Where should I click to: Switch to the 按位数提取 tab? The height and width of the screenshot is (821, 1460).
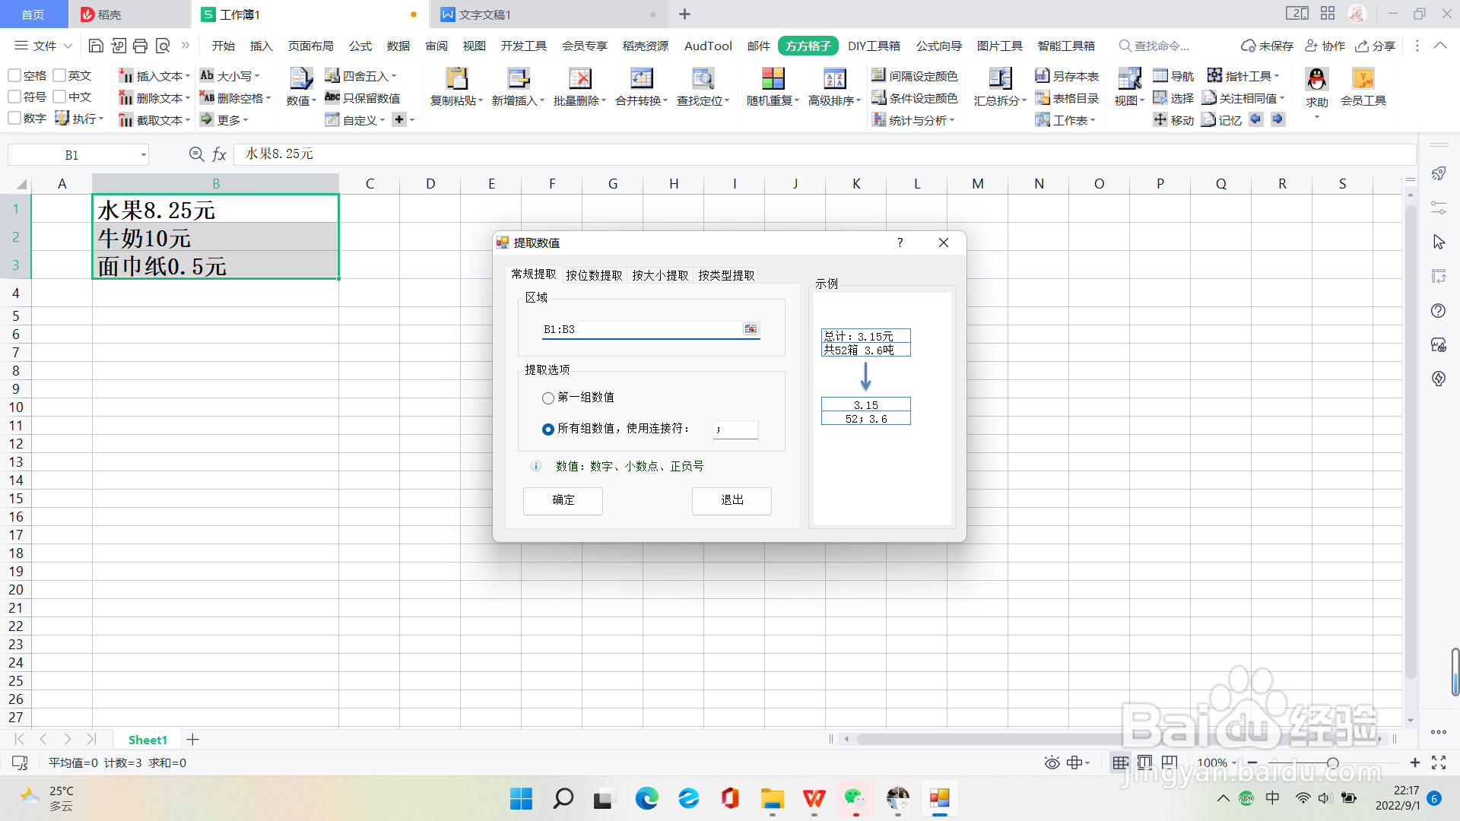tap(594, 275)
